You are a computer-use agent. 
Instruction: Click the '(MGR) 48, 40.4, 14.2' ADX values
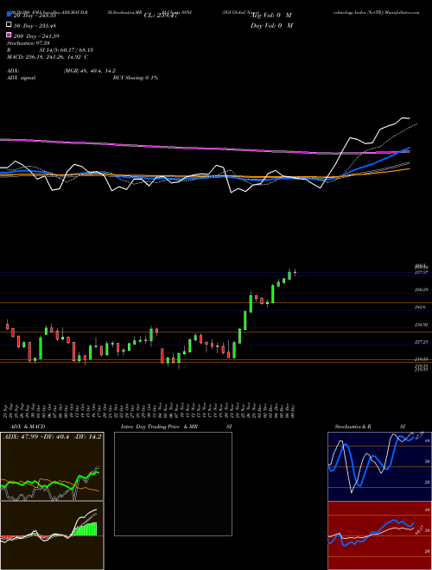90,71
